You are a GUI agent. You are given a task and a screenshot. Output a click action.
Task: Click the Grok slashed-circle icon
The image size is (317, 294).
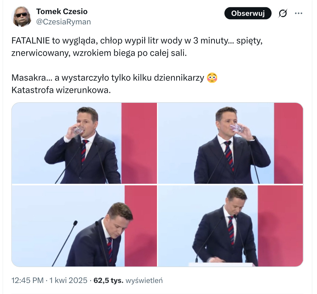tap(283, 13)
